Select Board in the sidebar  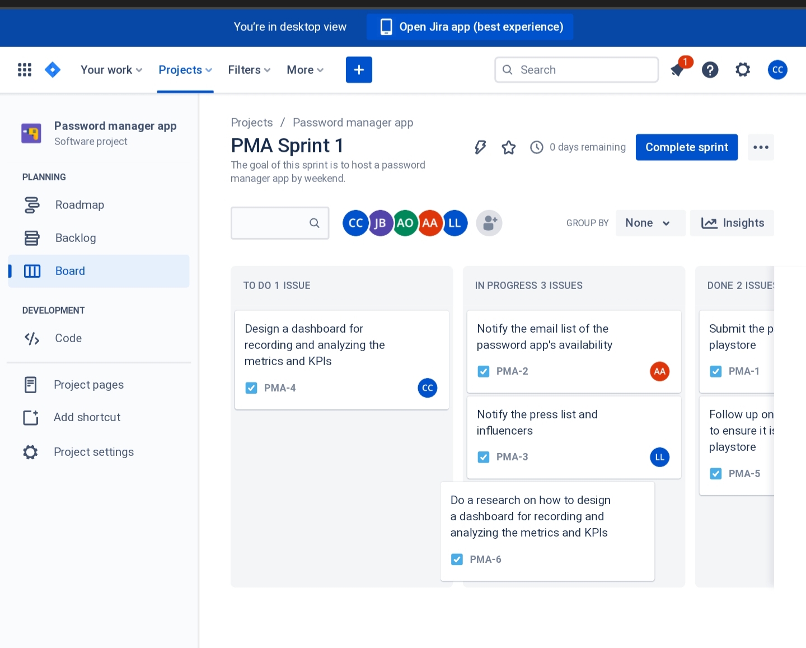click(x=99, y=271)
